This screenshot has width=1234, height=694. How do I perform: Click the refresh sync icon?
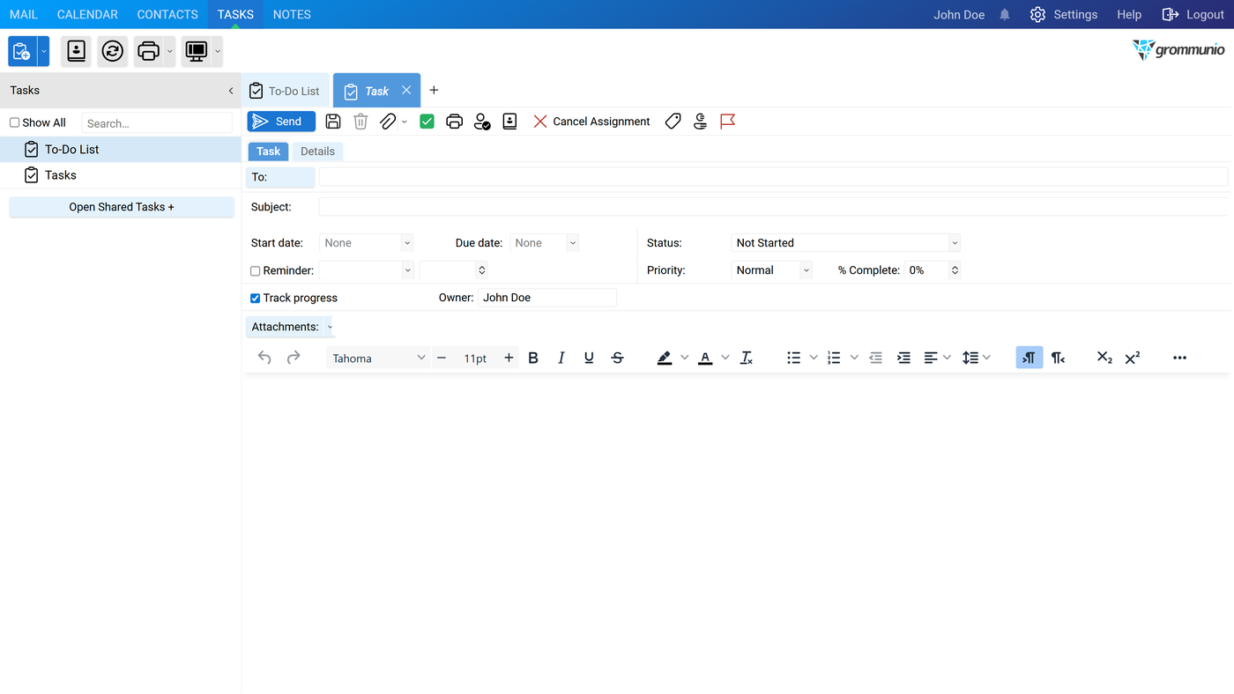tap(113, 51)
